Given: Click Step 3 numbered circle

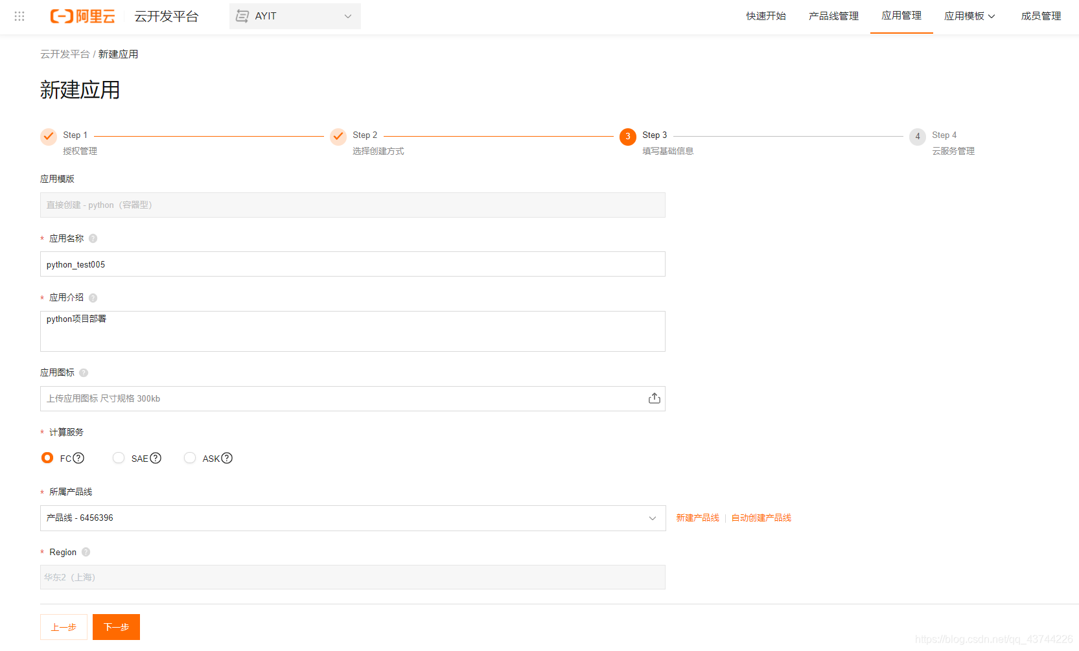Looking at the screenshot, I should [x=628, y=137].
